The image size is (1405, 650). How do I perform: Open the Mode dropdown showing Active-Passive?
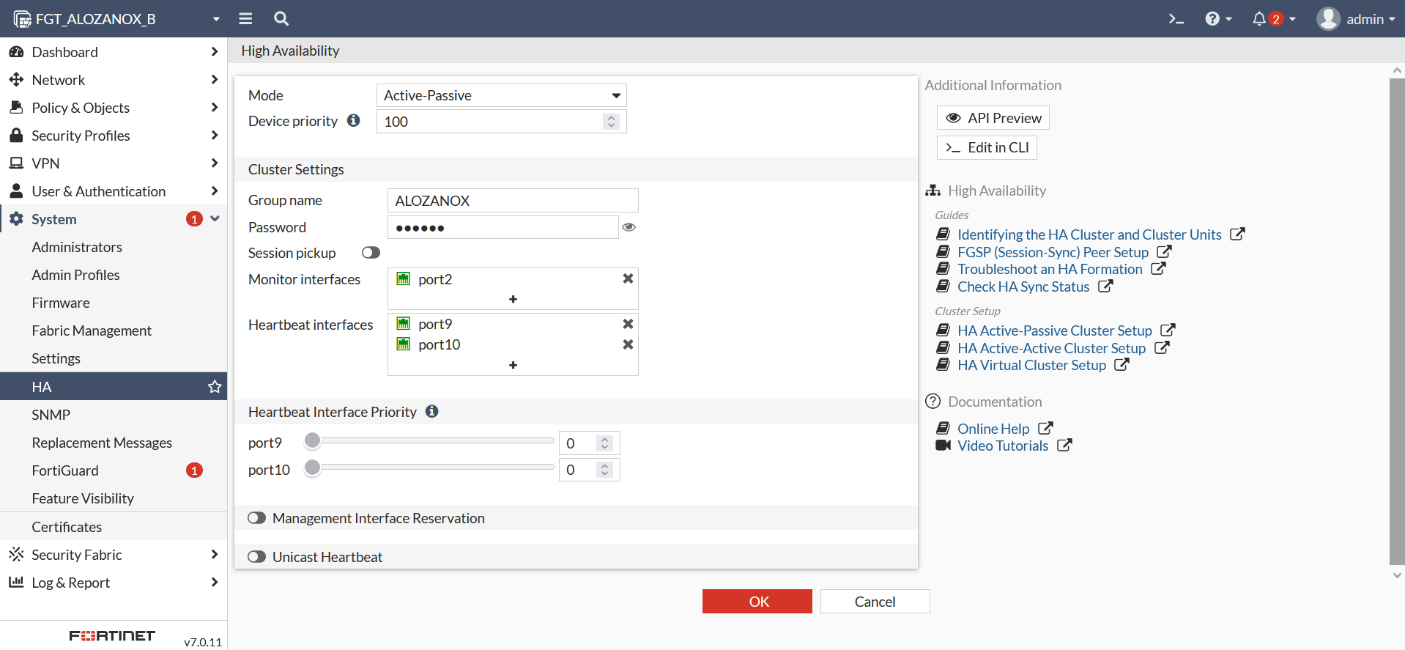pyautogui.click(x=502, y=95)
